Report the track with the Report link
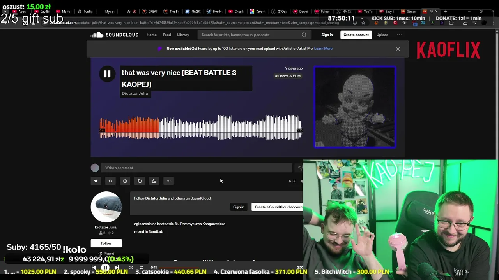The height and width of the screenshot is (280, 499). tap(106, 254)
